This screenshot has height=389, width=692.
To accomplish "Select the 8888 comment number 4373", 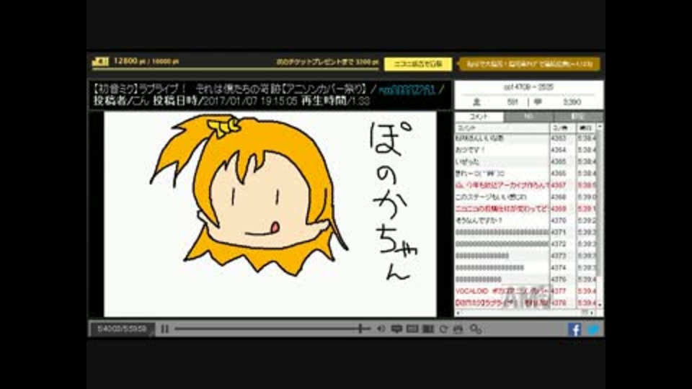I will click(x=525, y=256).
